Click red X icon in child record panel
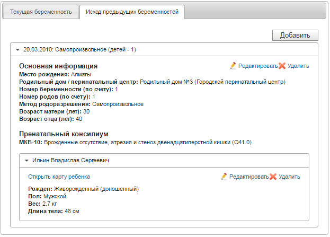Viewport: 330px width, 237px height. coord(273,177)
